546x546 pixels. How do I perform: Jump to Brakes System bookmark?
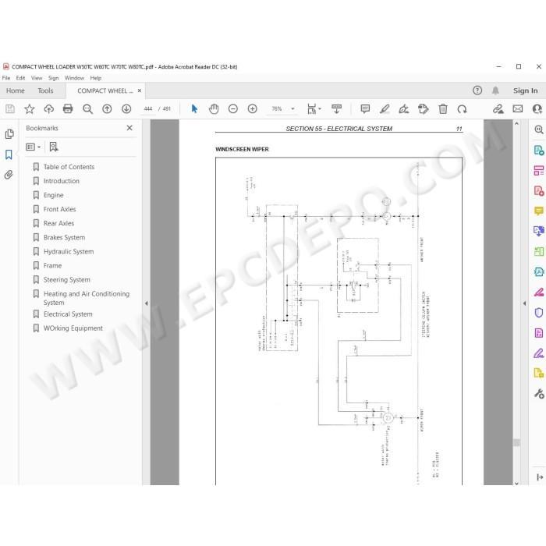tap(64, 237)
